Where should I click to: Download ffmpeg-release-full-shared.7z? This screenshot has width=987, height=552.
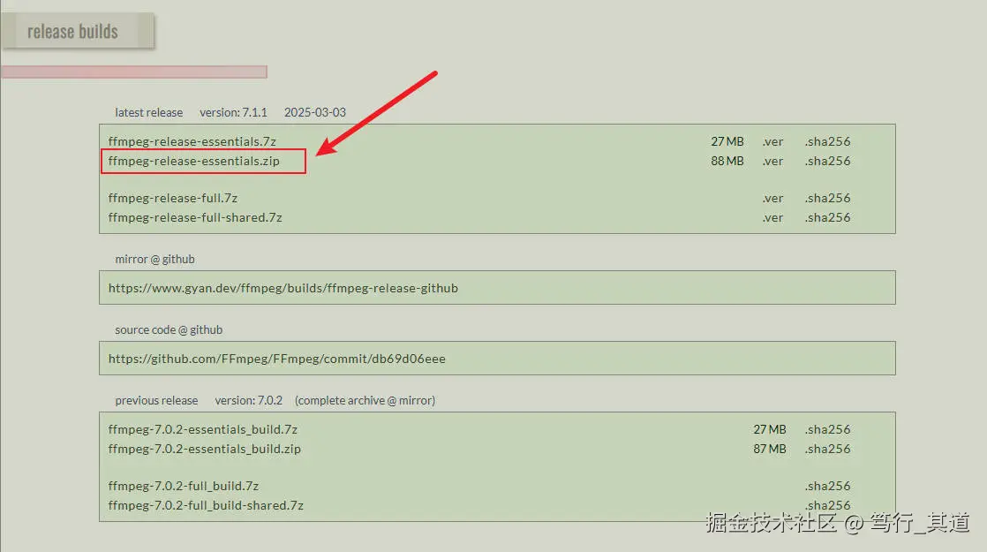coord(195,218)
